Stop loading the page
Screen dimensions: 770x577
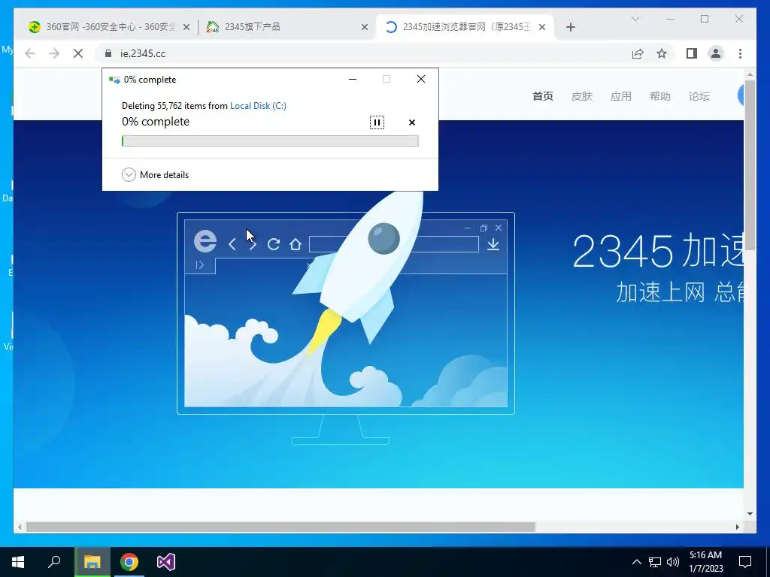[x=78, y=53]
